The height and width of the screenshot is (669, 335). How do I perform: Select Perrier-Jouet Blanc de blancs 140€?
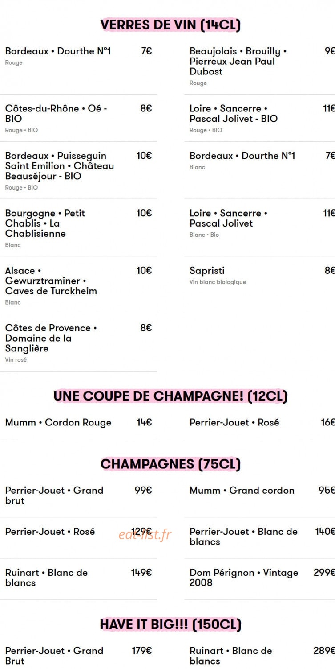pyautogui.click(x=260, y=537)
